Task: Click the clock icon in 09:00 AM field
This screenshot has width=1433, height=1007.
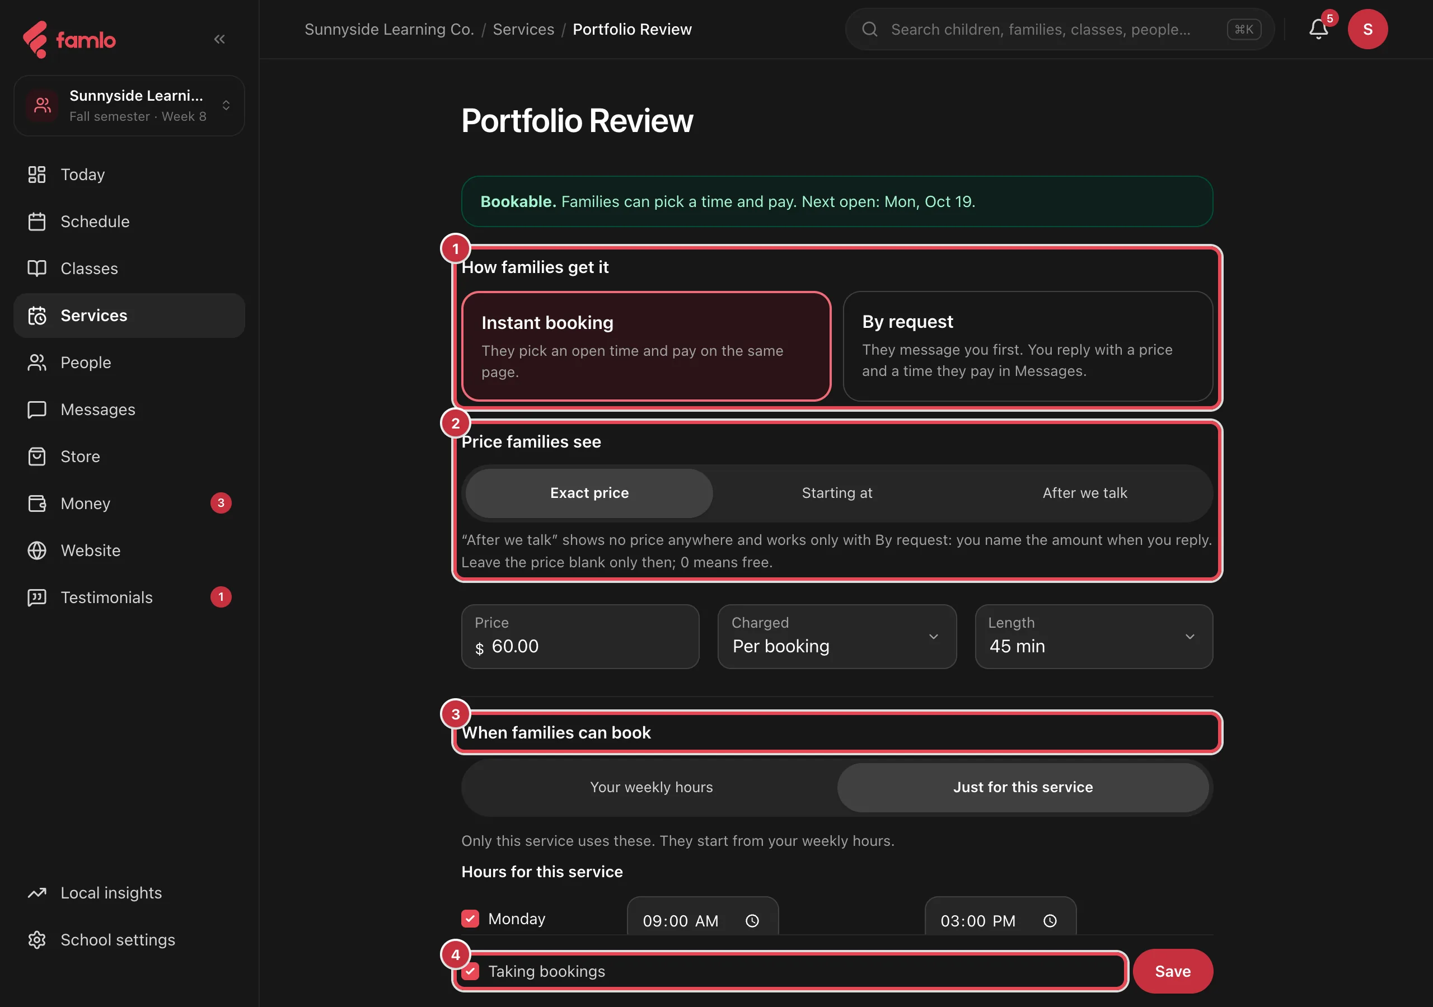Action: (753, 921)
